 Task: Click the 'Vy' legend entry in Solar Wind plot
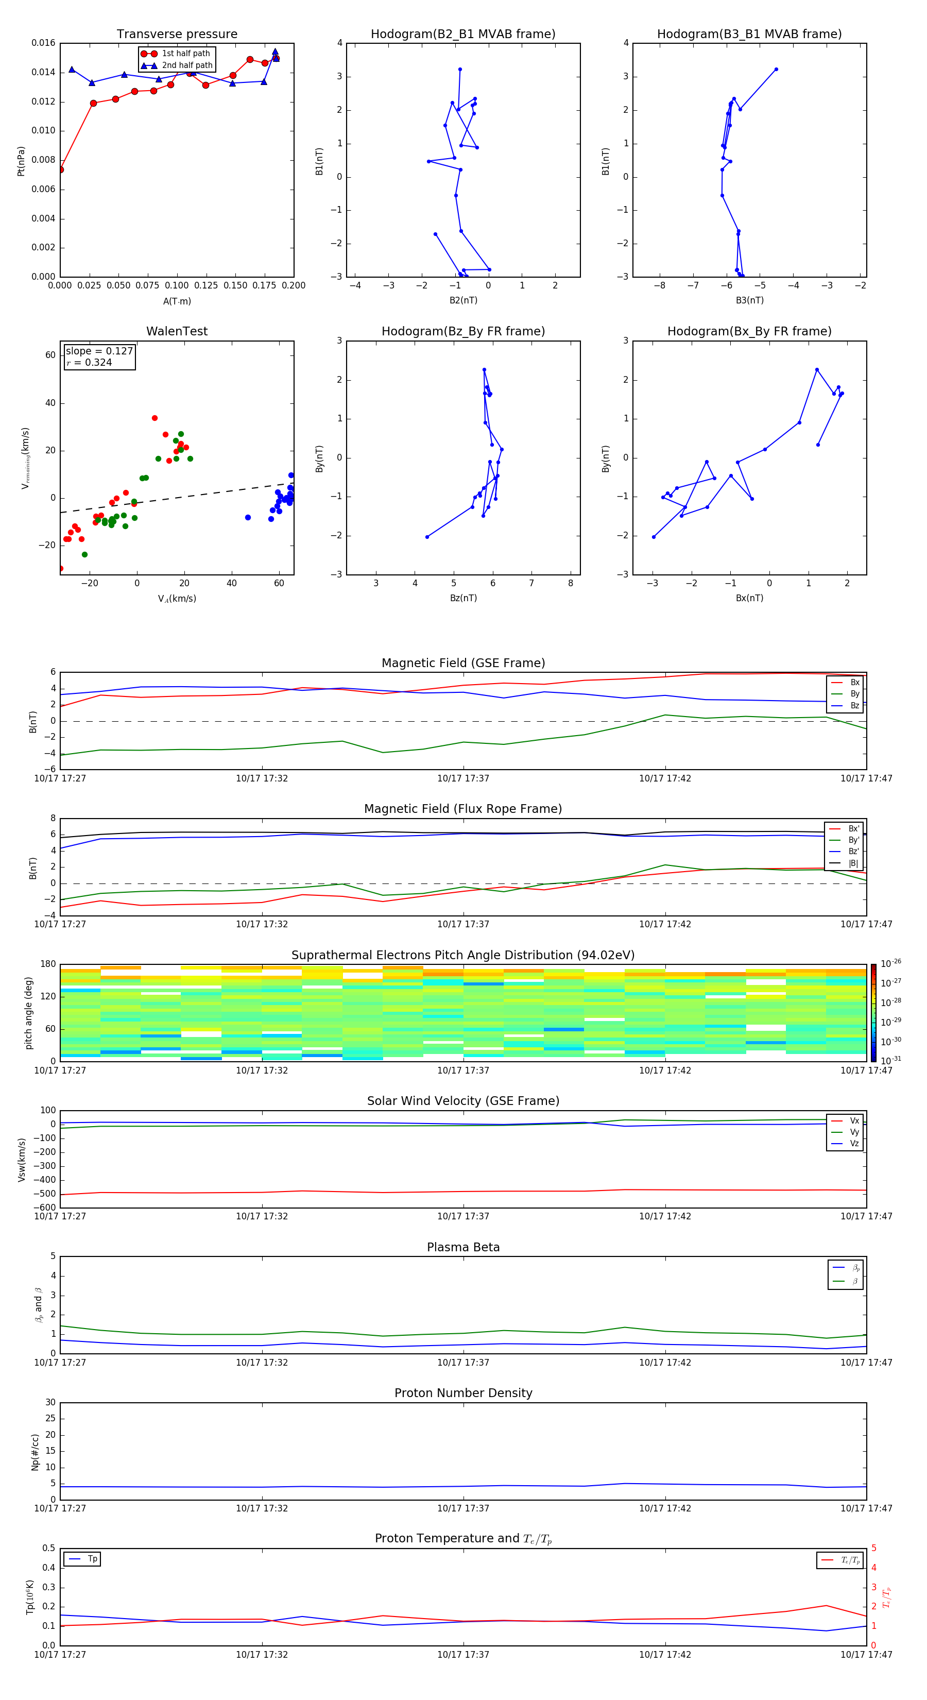[845, 1132]
